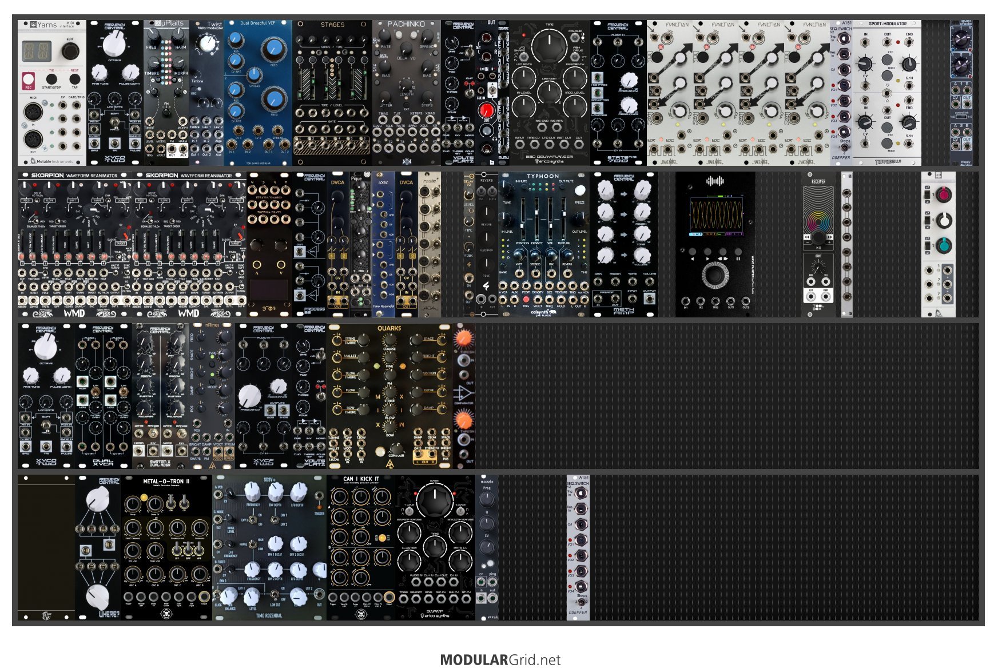
Task: Click the rainbow ring display on Receiver
Action: 818,221
